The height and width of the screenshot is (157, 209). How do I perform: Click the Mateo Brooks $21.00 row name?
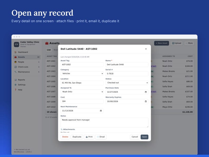(x=168, y=71)
